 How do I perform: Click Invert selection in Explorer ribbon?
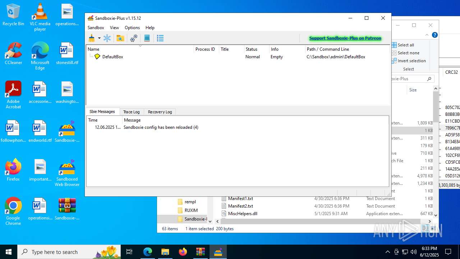coord(409,61)
